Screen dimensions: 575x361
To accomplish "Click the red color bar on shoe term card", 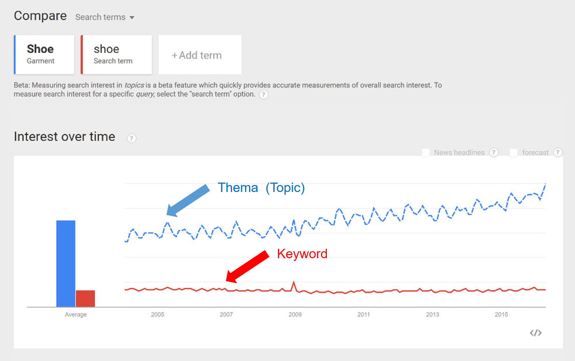I will pos(82,54).
